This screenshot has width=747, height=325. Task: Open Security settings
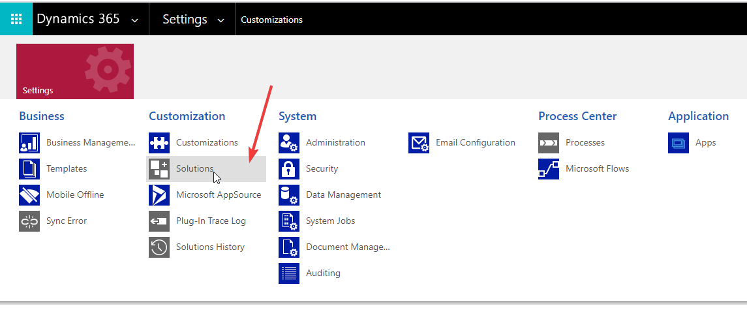point(322,168)
